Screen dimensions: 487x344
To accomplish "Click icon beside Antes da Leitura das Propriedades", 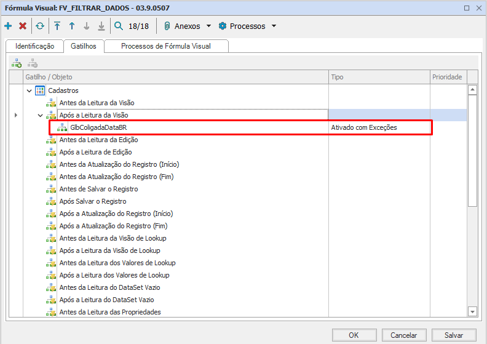I will click(51, 312).
